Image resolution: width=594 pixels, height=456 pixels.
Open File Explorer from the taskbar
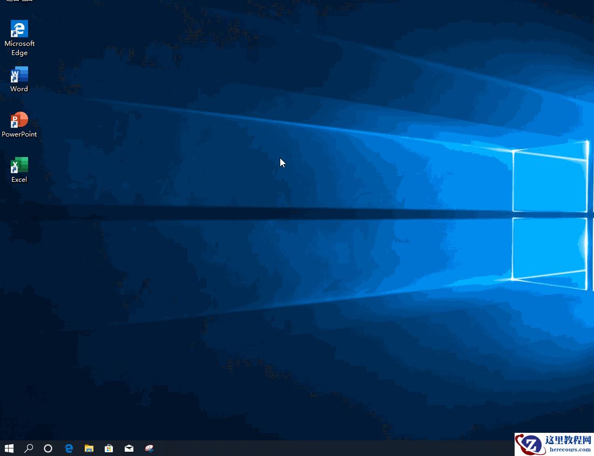tap(89, 448)
